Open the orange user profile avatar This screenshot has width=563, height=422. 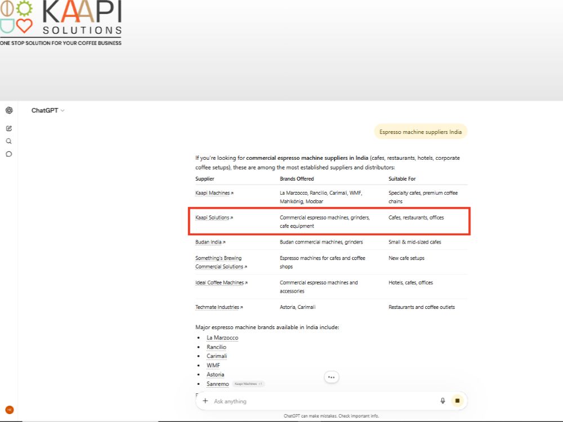tap(10, 410)
